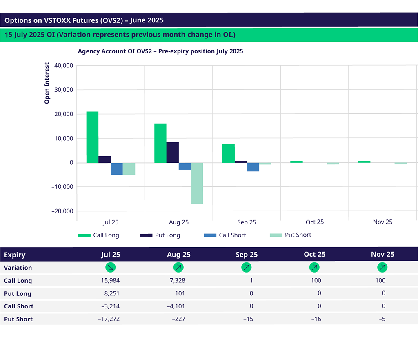Click the Options on VSTOXX Futures title bar
Image resolution: width=418 pixels, height=337 pixels.
[x=84, y=20]
